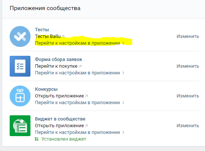The image size is (205, 151).
Task: Click the Форма сбора заявок checklist icon
Action: [x=20, y=66]
